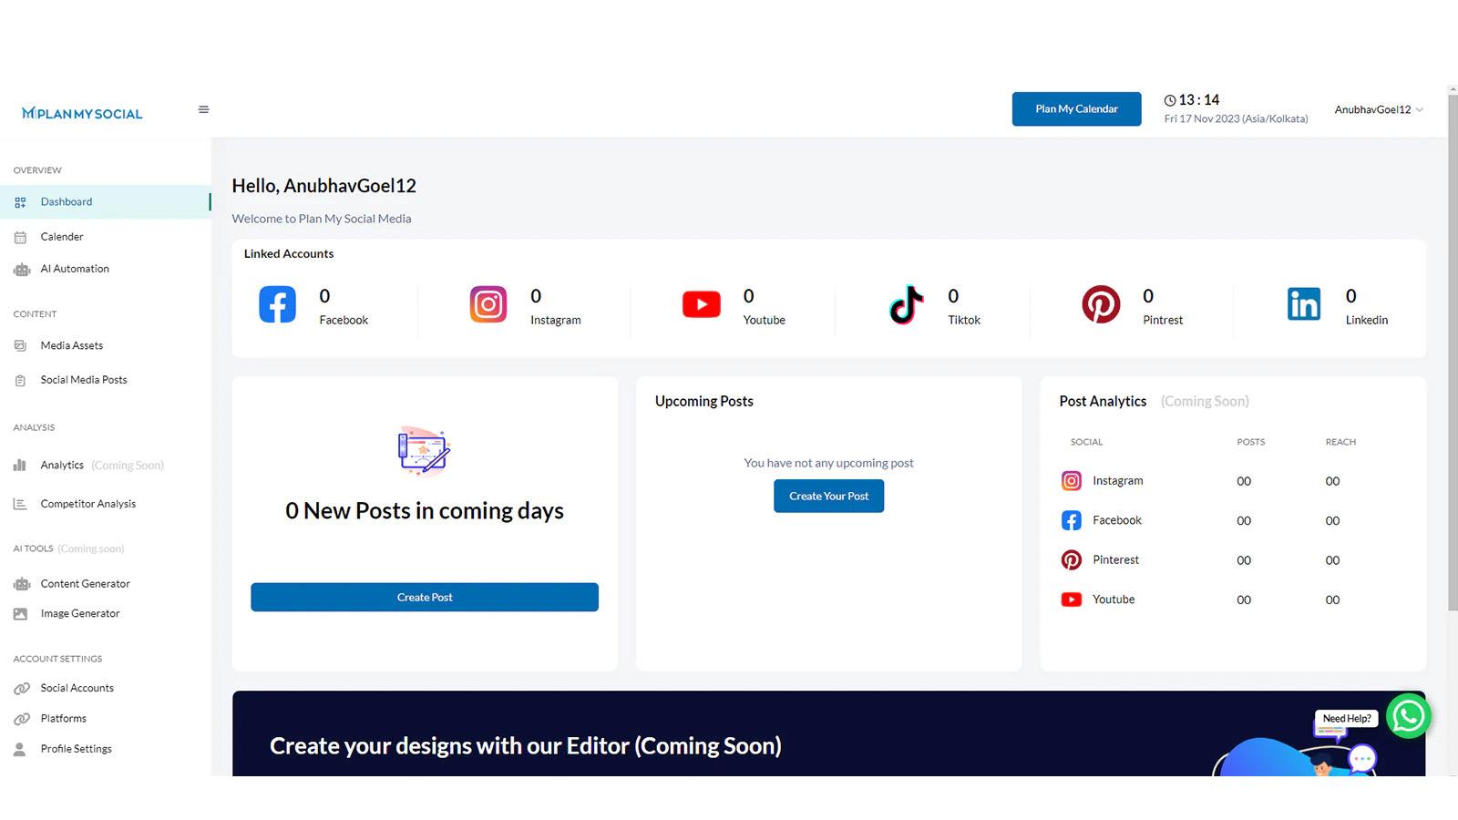Click the Linkedin icon under Linked Accounts
Image resolution: width=1458 pixels, height=820 pixels.
pyautogui.click(x=1303, y=304)
